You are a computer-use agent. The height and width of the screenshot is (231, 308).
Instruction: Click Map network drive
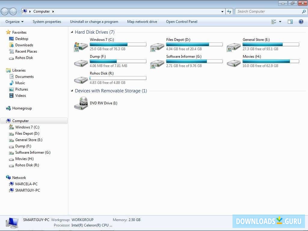[x=142, y=22]
